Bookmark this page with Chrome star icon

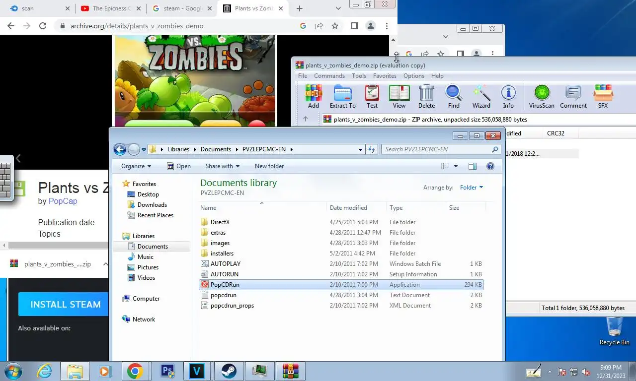335,26
